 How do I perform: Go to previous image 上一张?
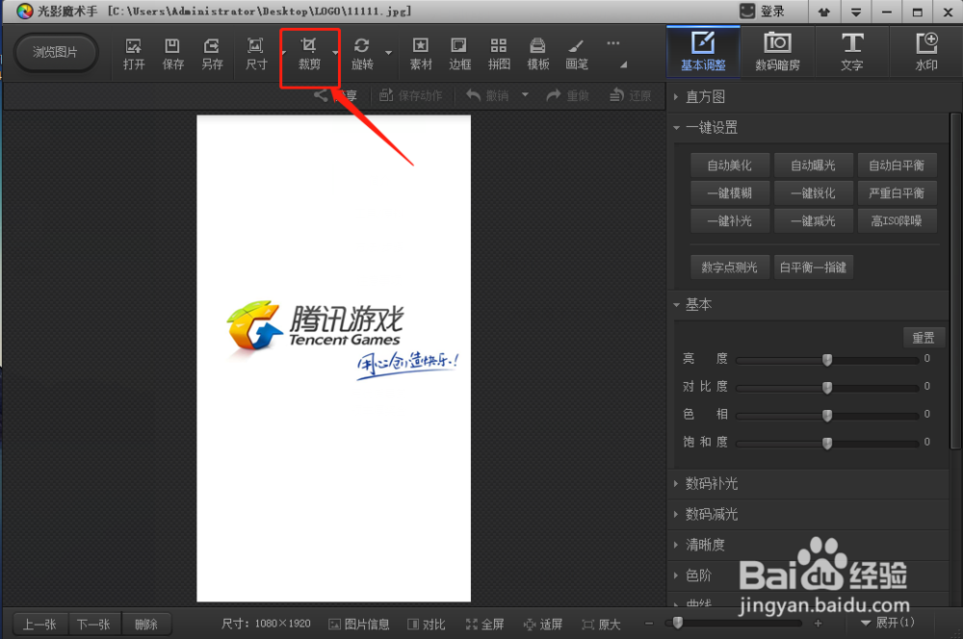pos(39,625)
